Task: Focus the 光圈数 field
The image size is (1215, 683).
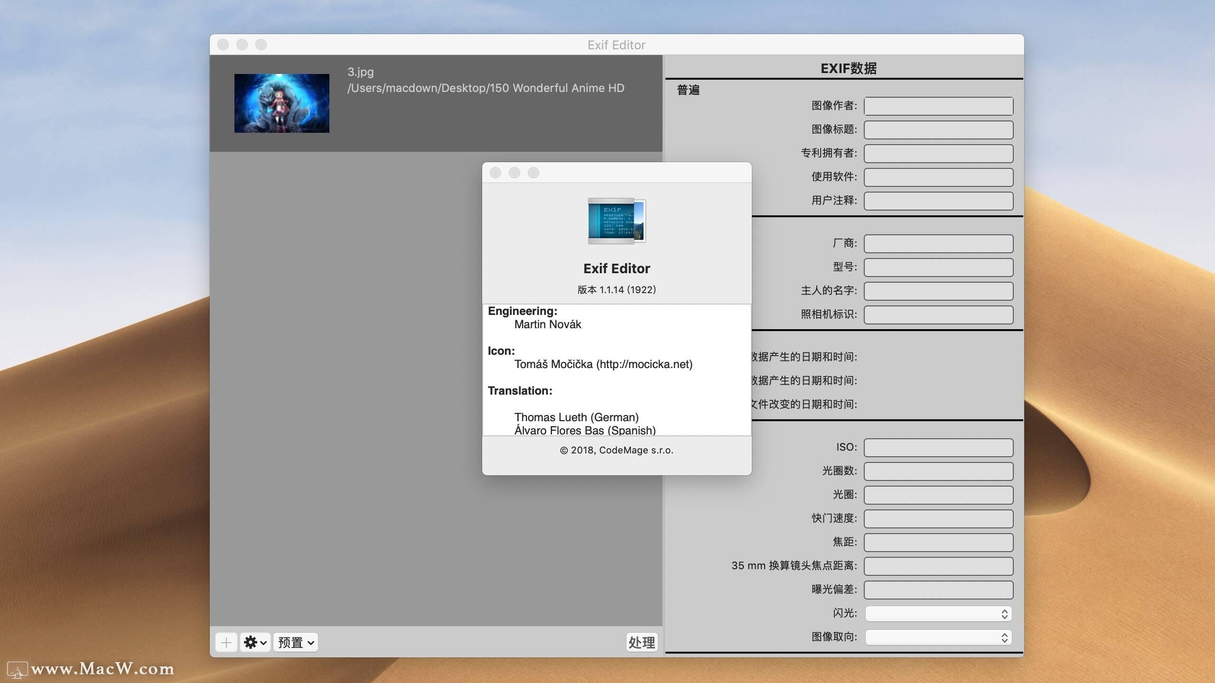Action: [x=938, y=471]
